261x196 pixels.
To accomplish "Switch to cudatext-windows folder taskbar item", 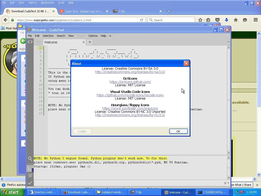I will click(111, 192).
